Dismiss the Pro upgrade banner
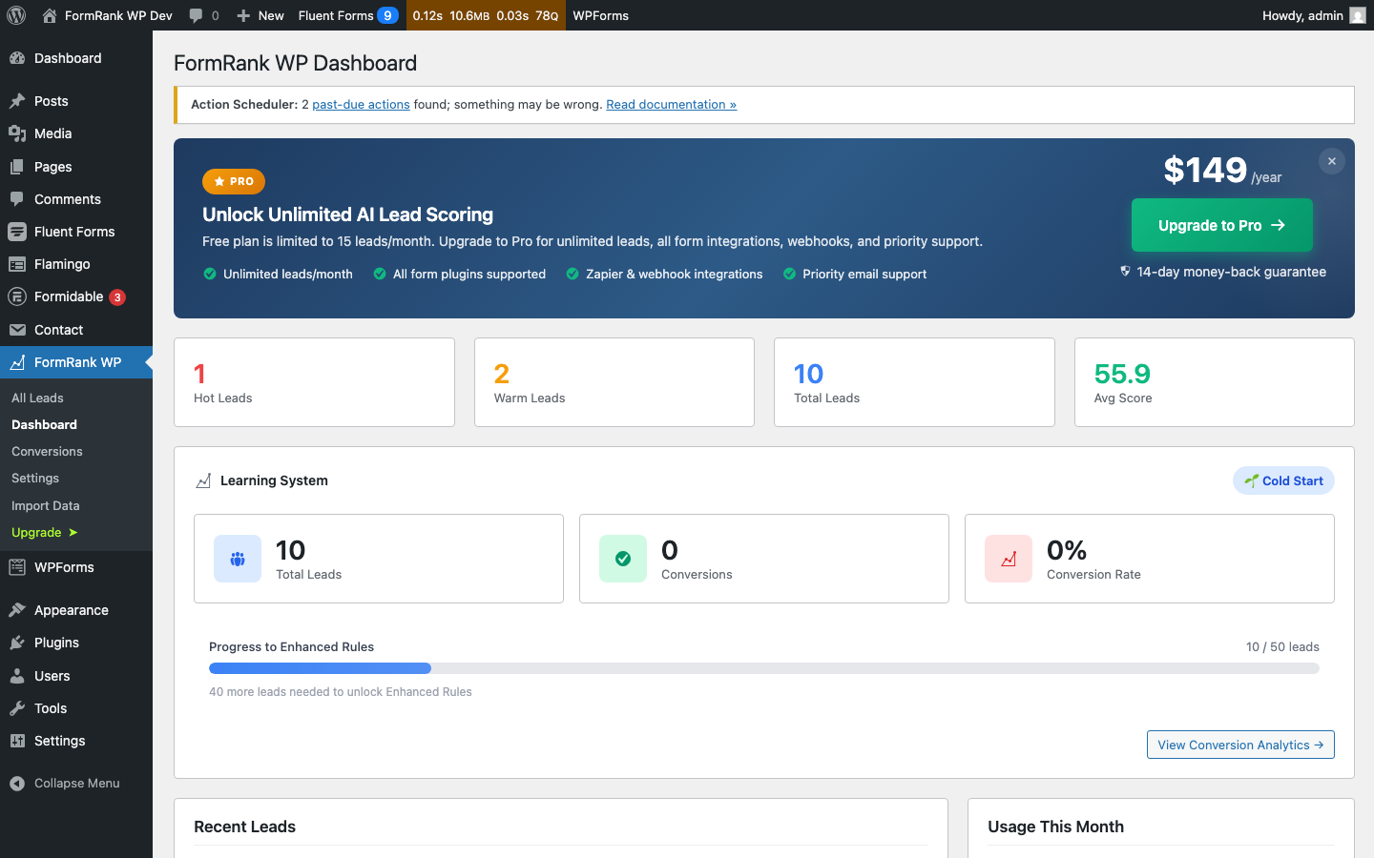 pyautogui.click(x=1331, y=161)
